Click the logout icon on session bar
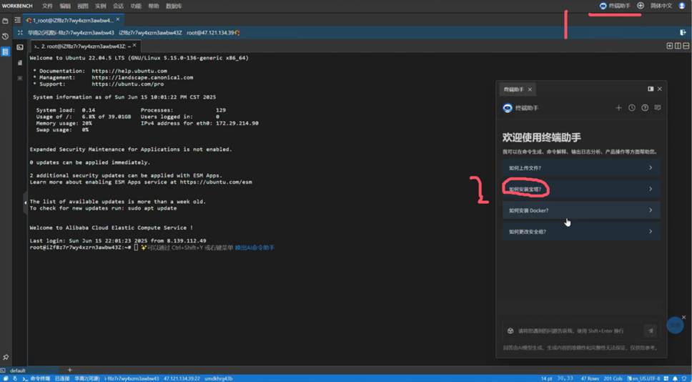 tap(683, 32)
